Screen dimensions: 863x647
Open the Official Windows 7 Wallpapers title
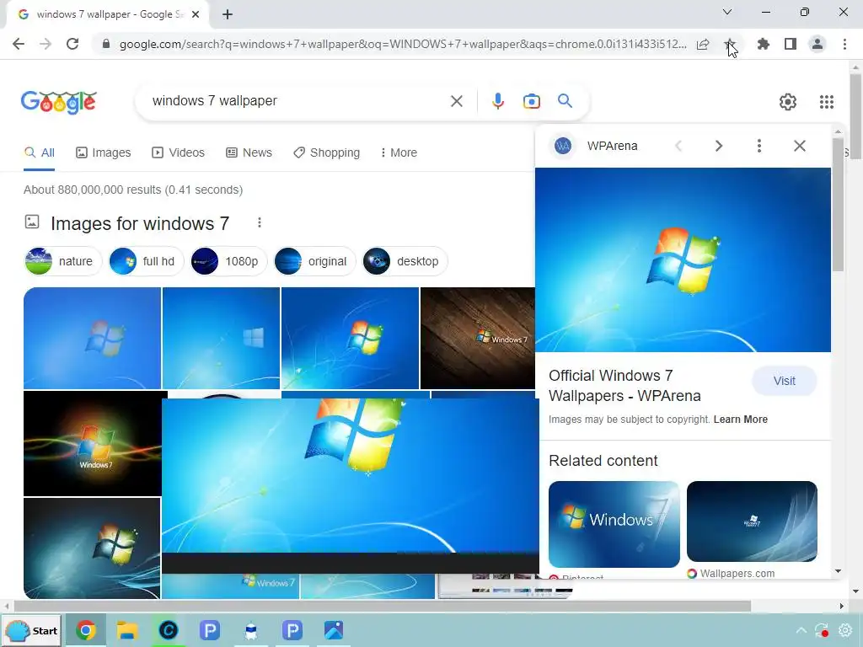pos(624,386)
